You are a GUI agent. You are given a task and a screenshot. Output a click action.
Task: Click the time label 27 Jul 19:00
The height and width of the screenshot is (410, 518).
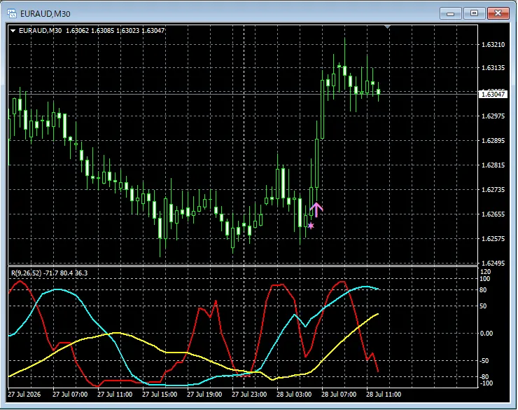[x=204, y=395]
